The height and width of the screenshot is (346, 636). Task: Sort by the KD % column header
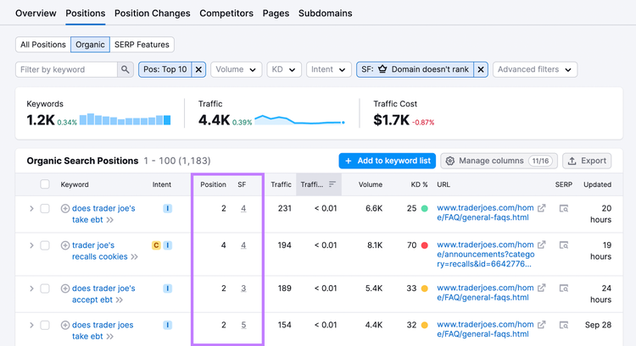click(419, 184)
